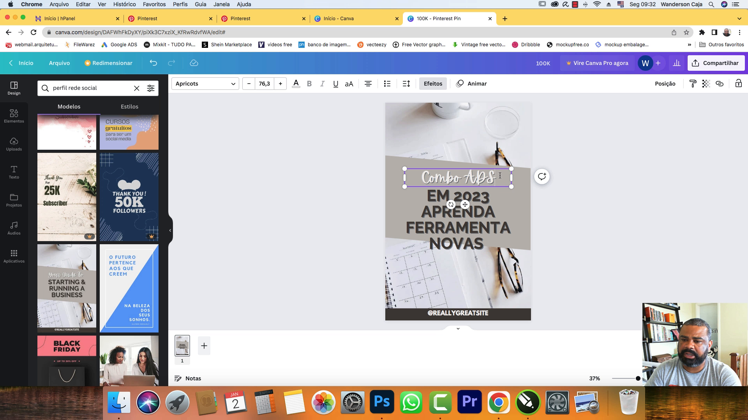Open the Aplicativos panel
The width and height of the screenshot is (748, 420).
click(14, 256)
